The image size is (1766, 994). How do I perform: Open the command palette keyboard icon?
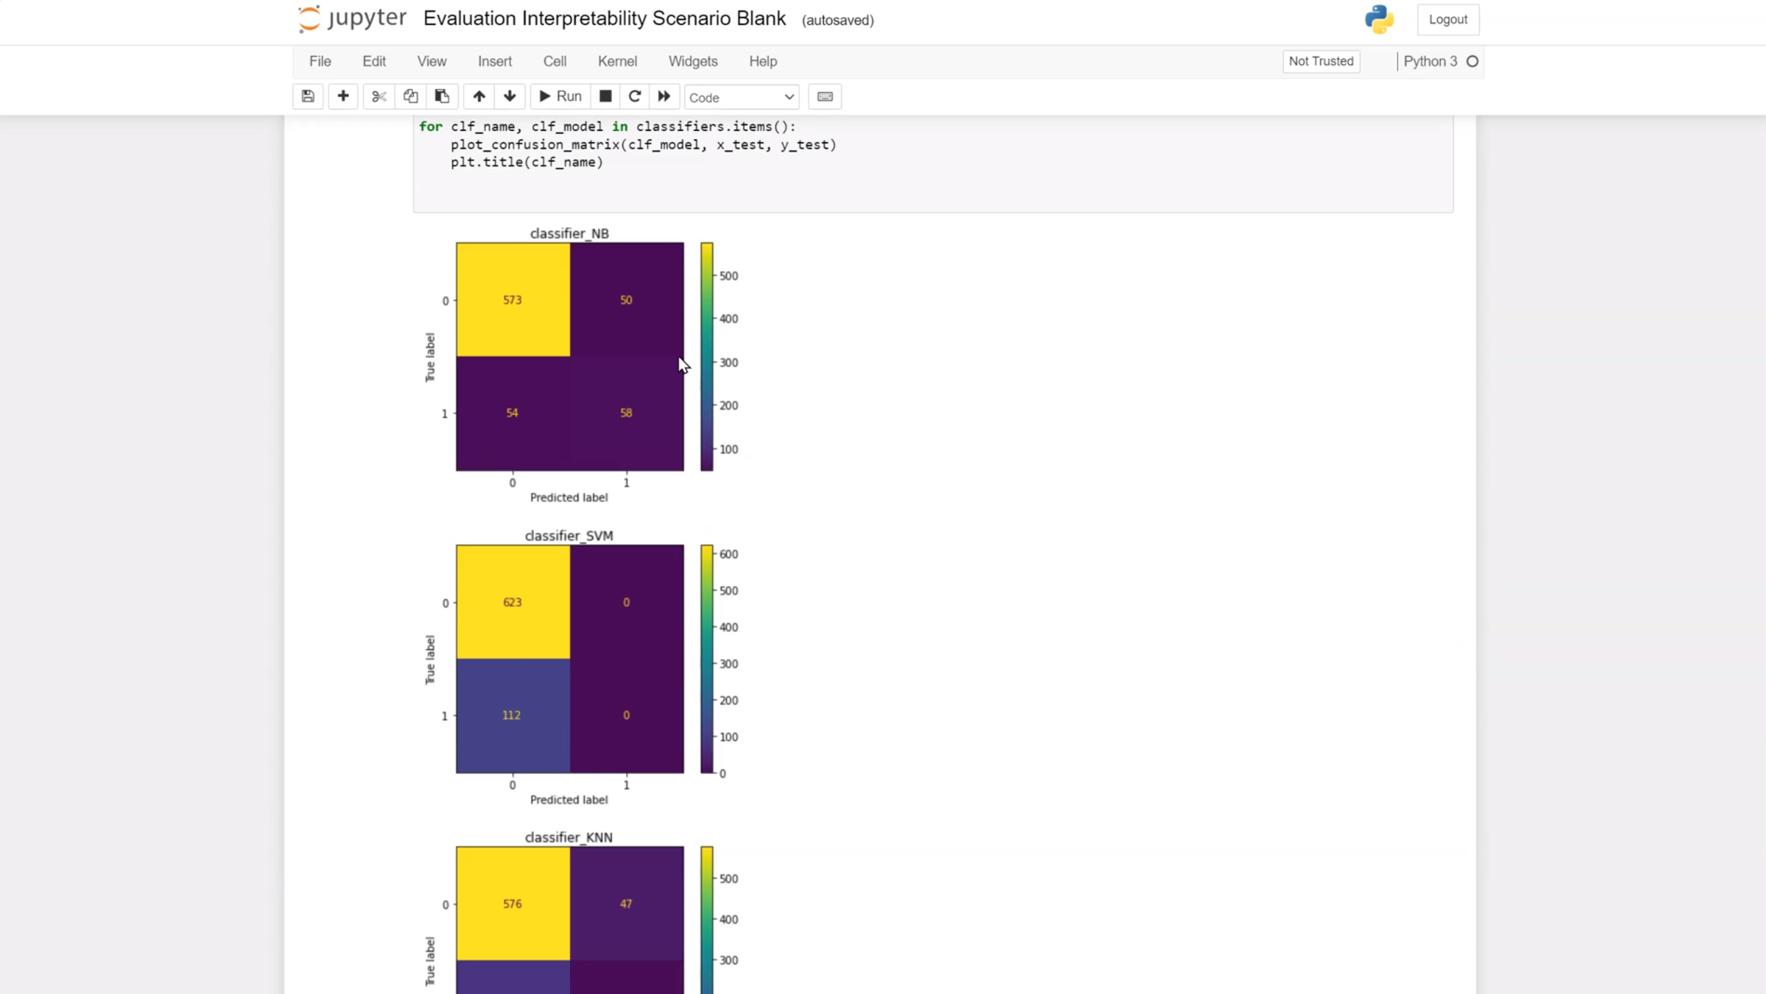click(824, 96)
